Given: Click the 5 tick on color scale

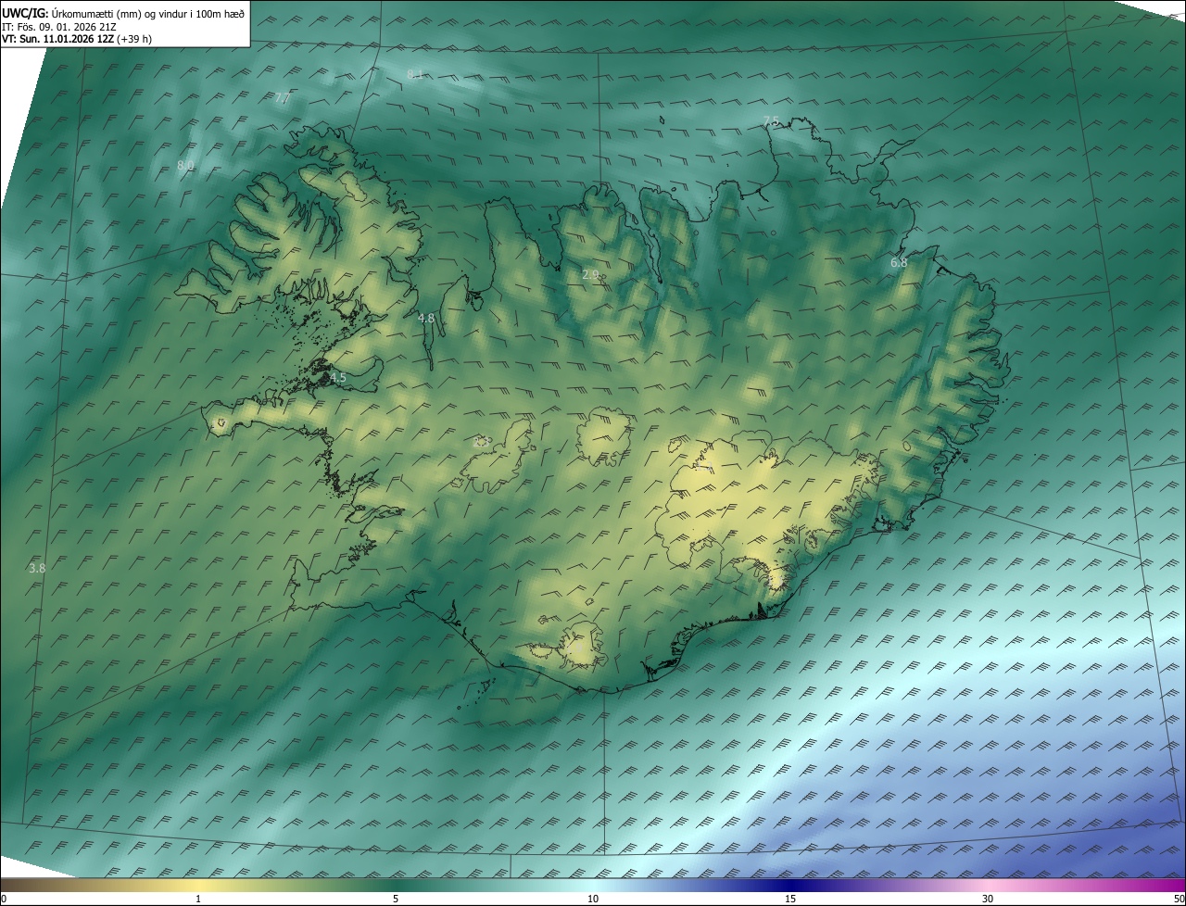Looking at the screenshot, I should [396, 899].
